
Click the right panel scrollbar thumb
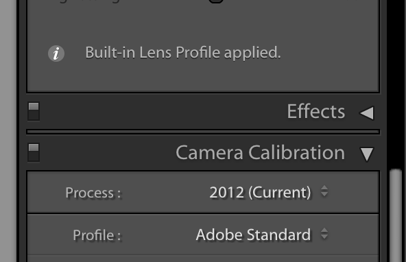click(396, 215)
